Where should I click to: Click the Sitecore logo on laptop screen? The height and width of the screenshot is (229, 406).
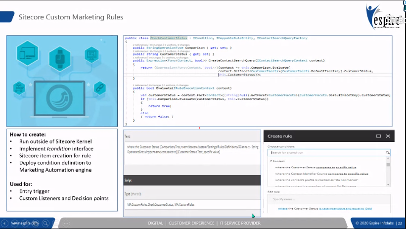[59, 97]
